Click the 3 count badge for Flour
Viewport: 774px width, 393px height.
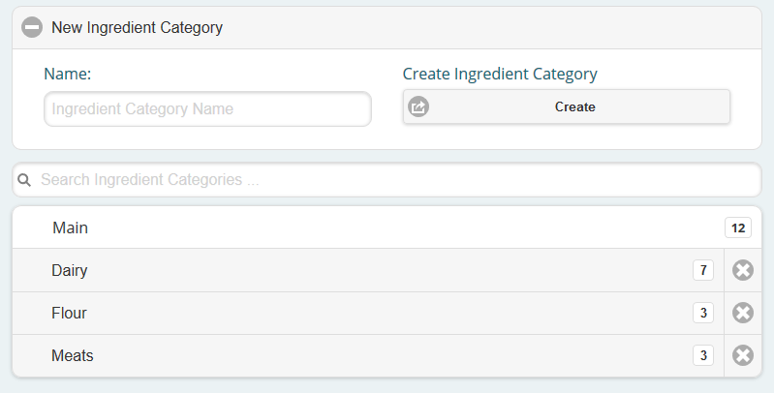703,313
